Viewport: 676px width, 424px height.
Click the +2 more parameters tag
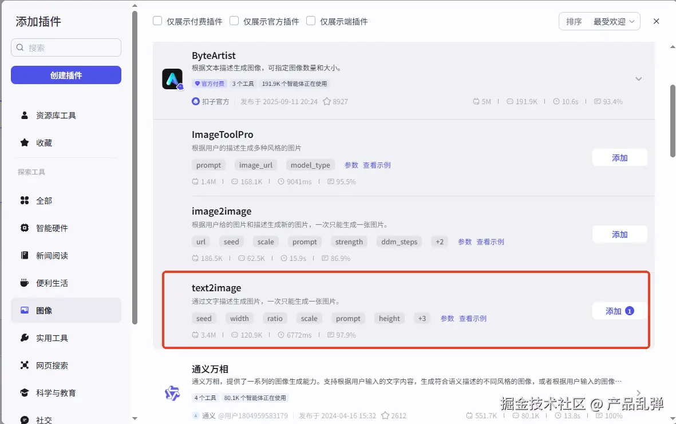tap(439, 241)
